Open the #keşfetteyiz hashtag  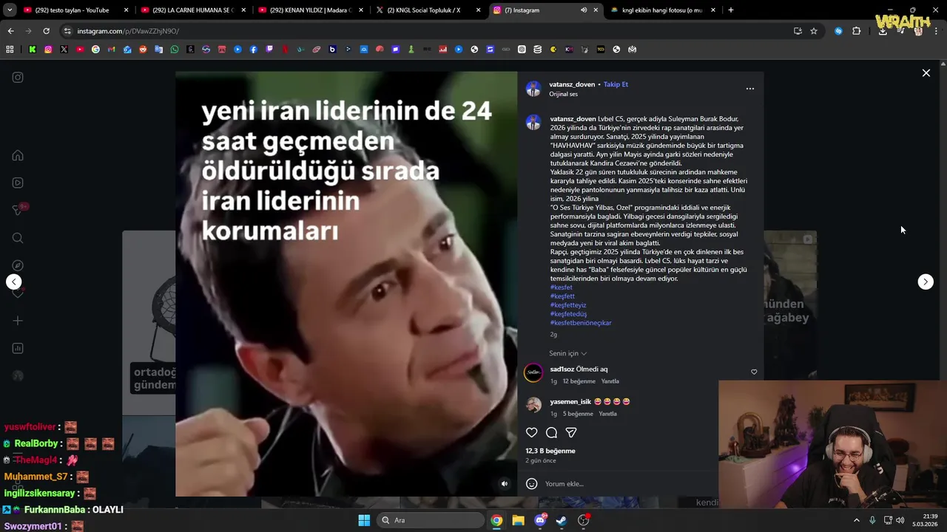coord(568,305)
